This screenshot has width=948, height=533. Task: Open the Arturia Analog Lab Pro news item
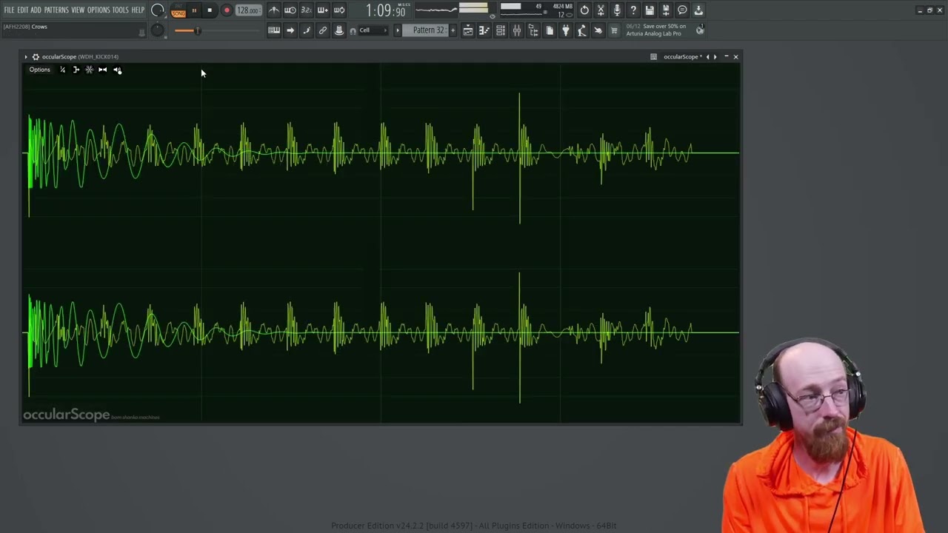click(655, 30)
